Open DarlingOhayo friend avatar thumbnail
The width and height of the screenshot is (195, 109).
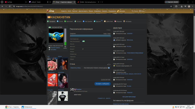point(52,80)
